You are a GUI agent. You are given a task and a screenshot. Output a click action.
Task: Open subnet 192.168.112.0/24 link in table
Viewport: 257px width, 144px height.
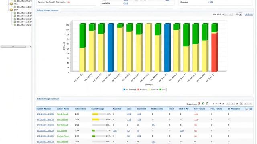[x=45, y=131]
